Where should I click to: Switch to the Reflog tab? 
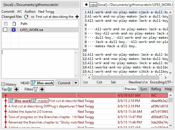pyautogui.click(x=156, y=89)
